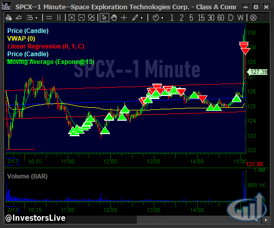Click the zoom out icon
Viewport: 274px width, 228px height.
[x=82, y=18]
